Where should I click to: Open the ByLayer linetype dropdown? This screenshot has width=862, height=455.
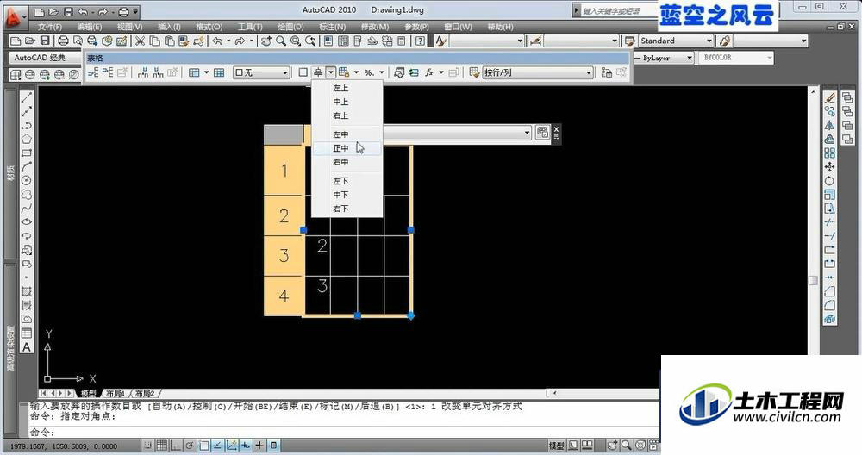click(x=664, y=58)
